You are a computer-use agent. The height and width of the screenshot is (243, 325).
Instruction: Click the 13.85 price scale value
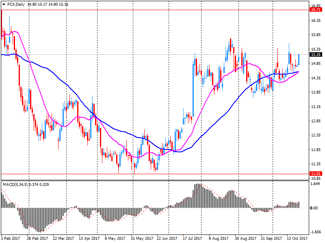(x=316, y=92)
